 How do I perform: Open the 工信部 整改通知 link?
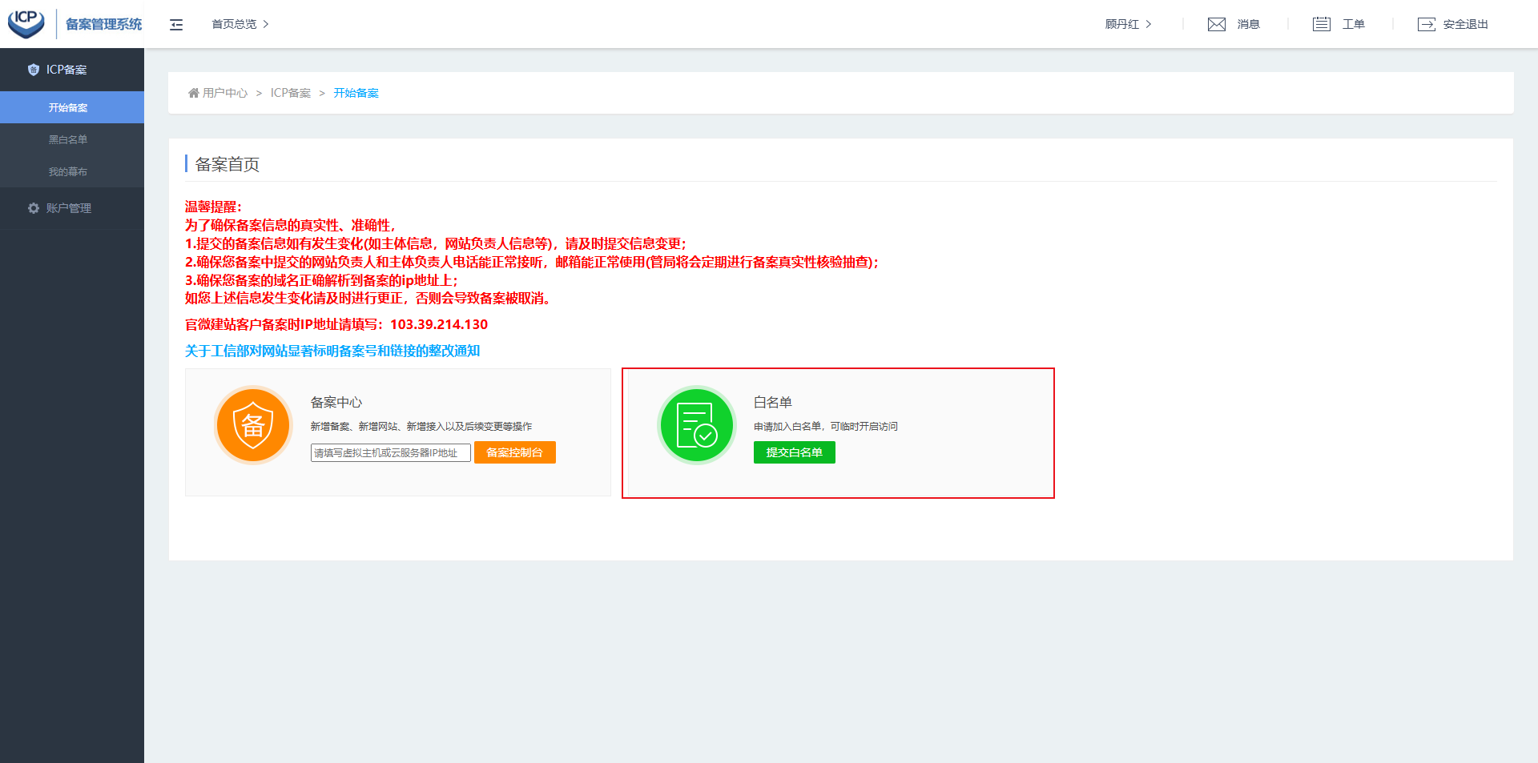332,351
